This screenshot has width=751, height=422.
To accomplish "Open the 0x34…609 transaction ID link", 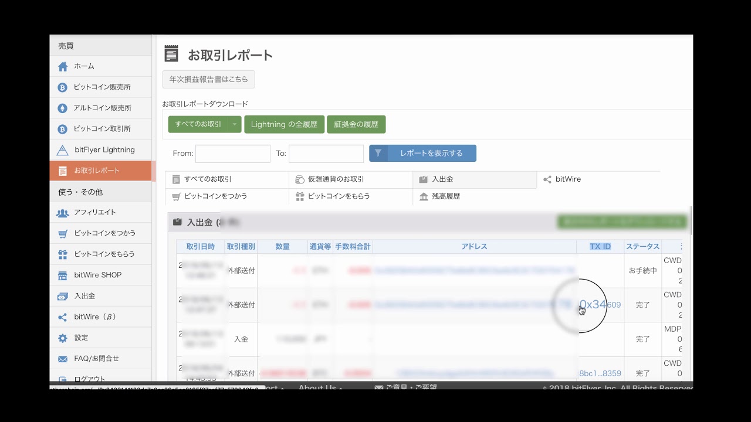I will [x=600, y=305].
